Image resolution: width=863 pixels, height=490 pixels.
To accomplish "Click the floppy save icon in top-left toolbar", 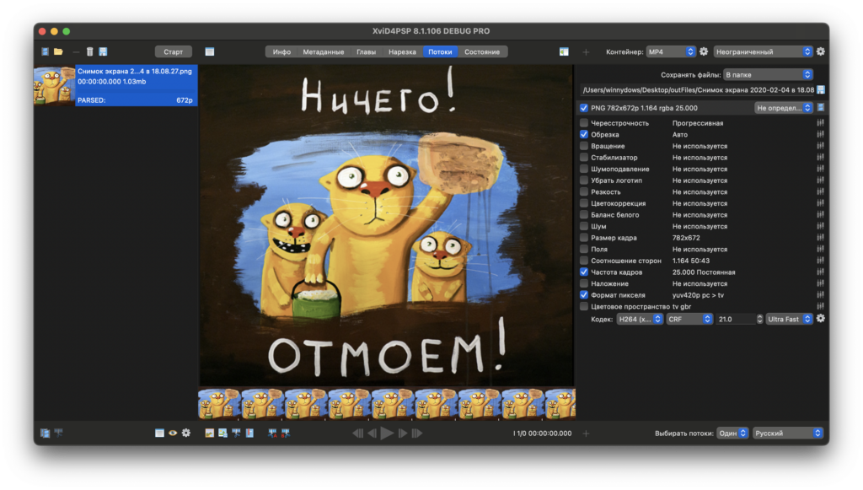I will (x=103, y=51).
